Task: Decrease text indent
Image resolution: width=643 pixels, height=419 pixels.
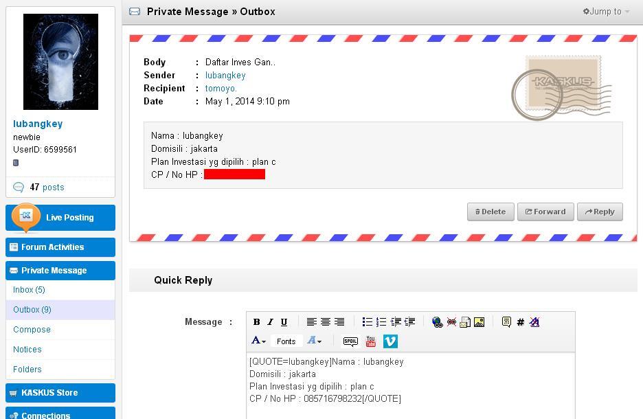Action: pos(409,322)
